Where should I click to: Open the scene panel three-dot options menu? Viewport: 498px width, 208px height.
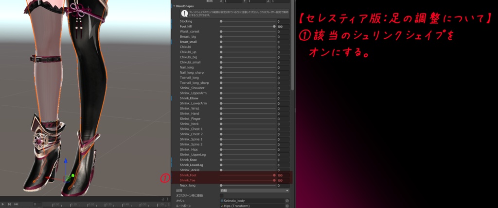pos(168,199)
